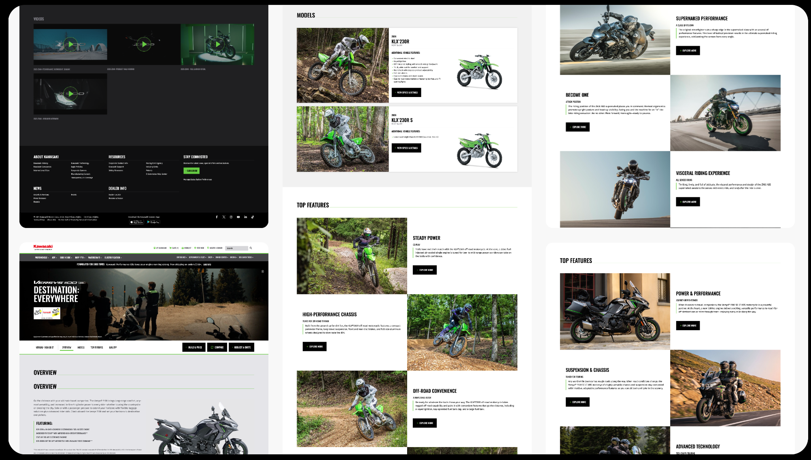The image size is (811, 460).
Task: Expand the Experience nav dropdown
Action: coord(182,257)
